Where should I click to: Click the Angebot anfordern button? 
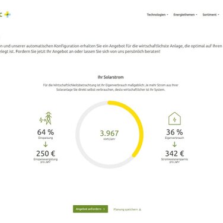(90, 209)
